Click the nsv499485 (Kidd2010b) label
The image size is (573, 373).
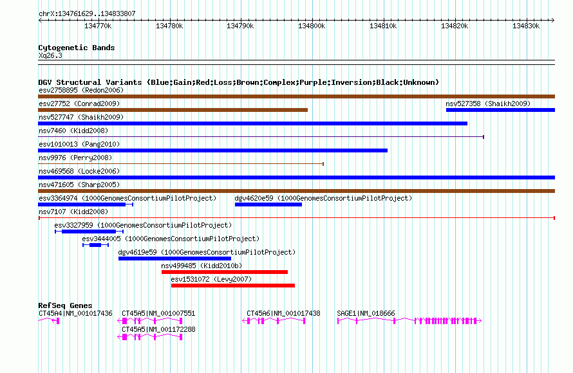202,266
